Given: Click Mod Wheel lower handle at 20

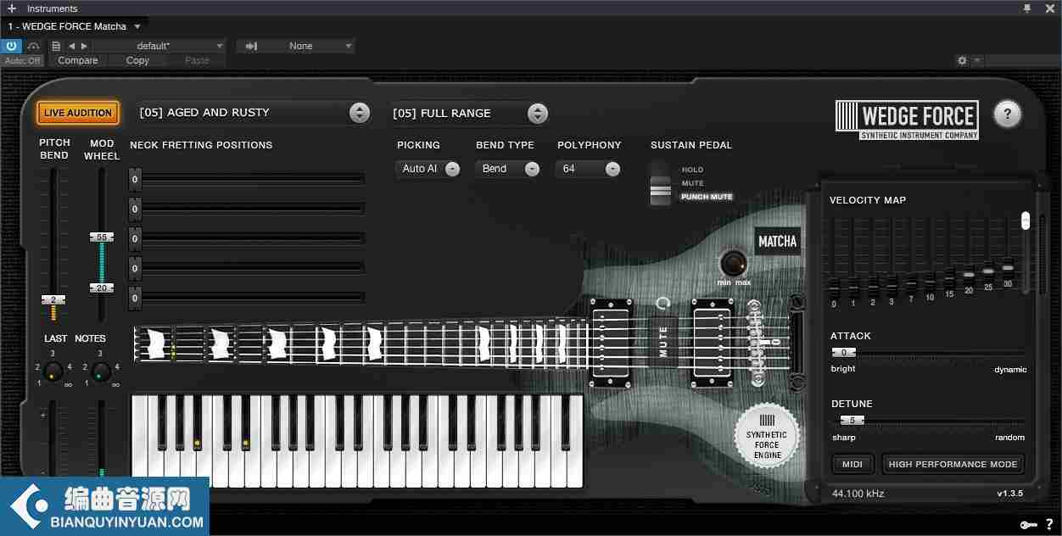Looking at the screenshot, I should tap(102, 288).
